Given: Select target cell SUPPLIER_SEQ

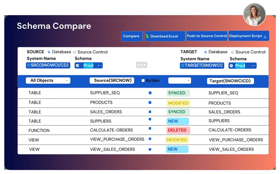Looking at the screenshot, I should tap(223, 93).
